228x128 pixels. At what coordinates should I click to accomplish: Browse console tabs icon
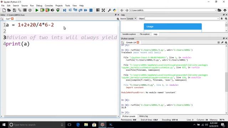click(x=123, y=42)
